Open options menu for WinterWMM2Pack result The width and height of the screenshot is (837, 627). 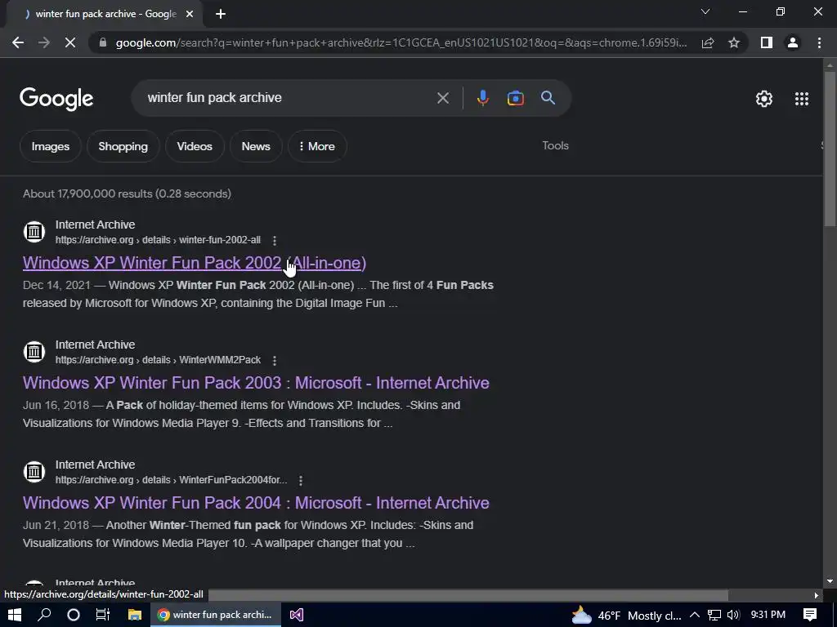point(275,360)
